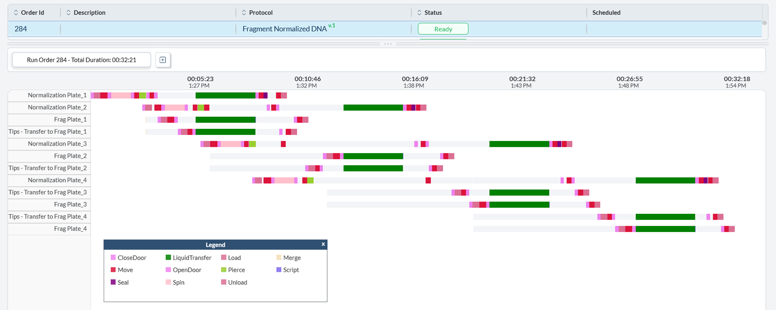Image resolution: width=776 pixels, height=310 pixels.
Task: Click the three-dot panel splitter handle
Action: (x=388, y=44)
